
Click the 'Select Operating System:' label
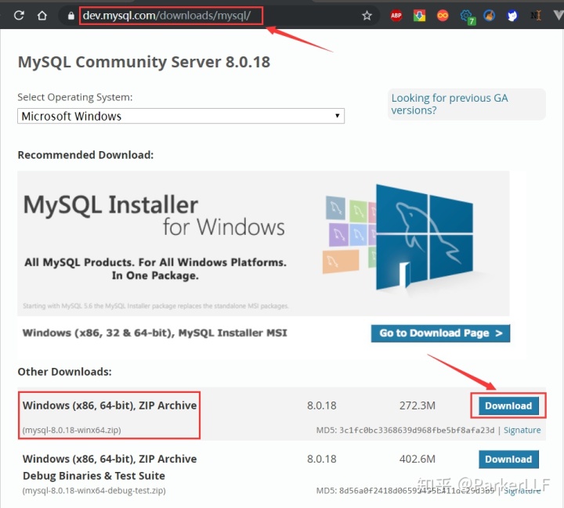[x=75, y=97]
